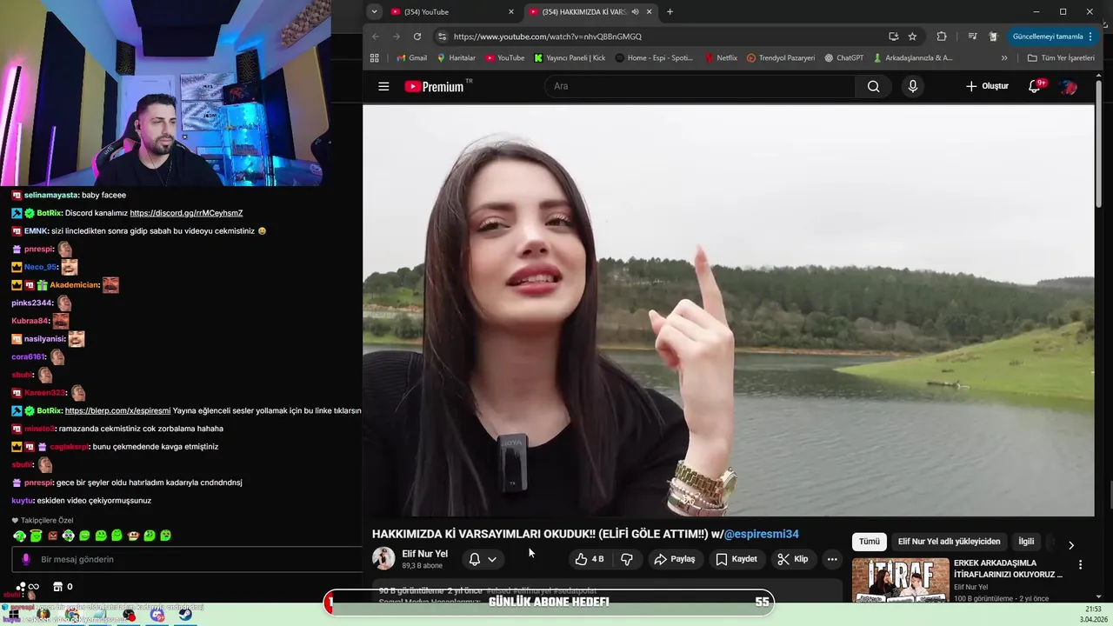Focus the Bir mesaj gönderin chat input

coord(187,559)
